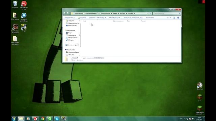The height and width of the screenshot is (121, 216).
Task: Select 'Админ' breadcrumb segment
Action: click(x=115, y=13)
